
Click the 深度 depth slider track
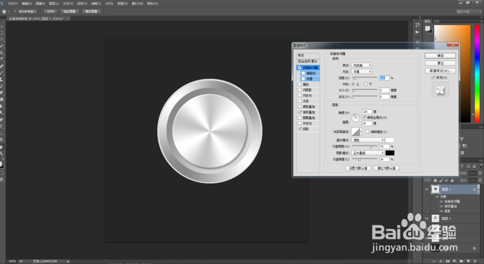pyautogui.click(x=365, y=78)
